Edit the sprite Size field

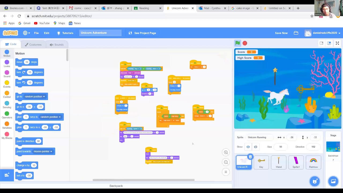281,147
